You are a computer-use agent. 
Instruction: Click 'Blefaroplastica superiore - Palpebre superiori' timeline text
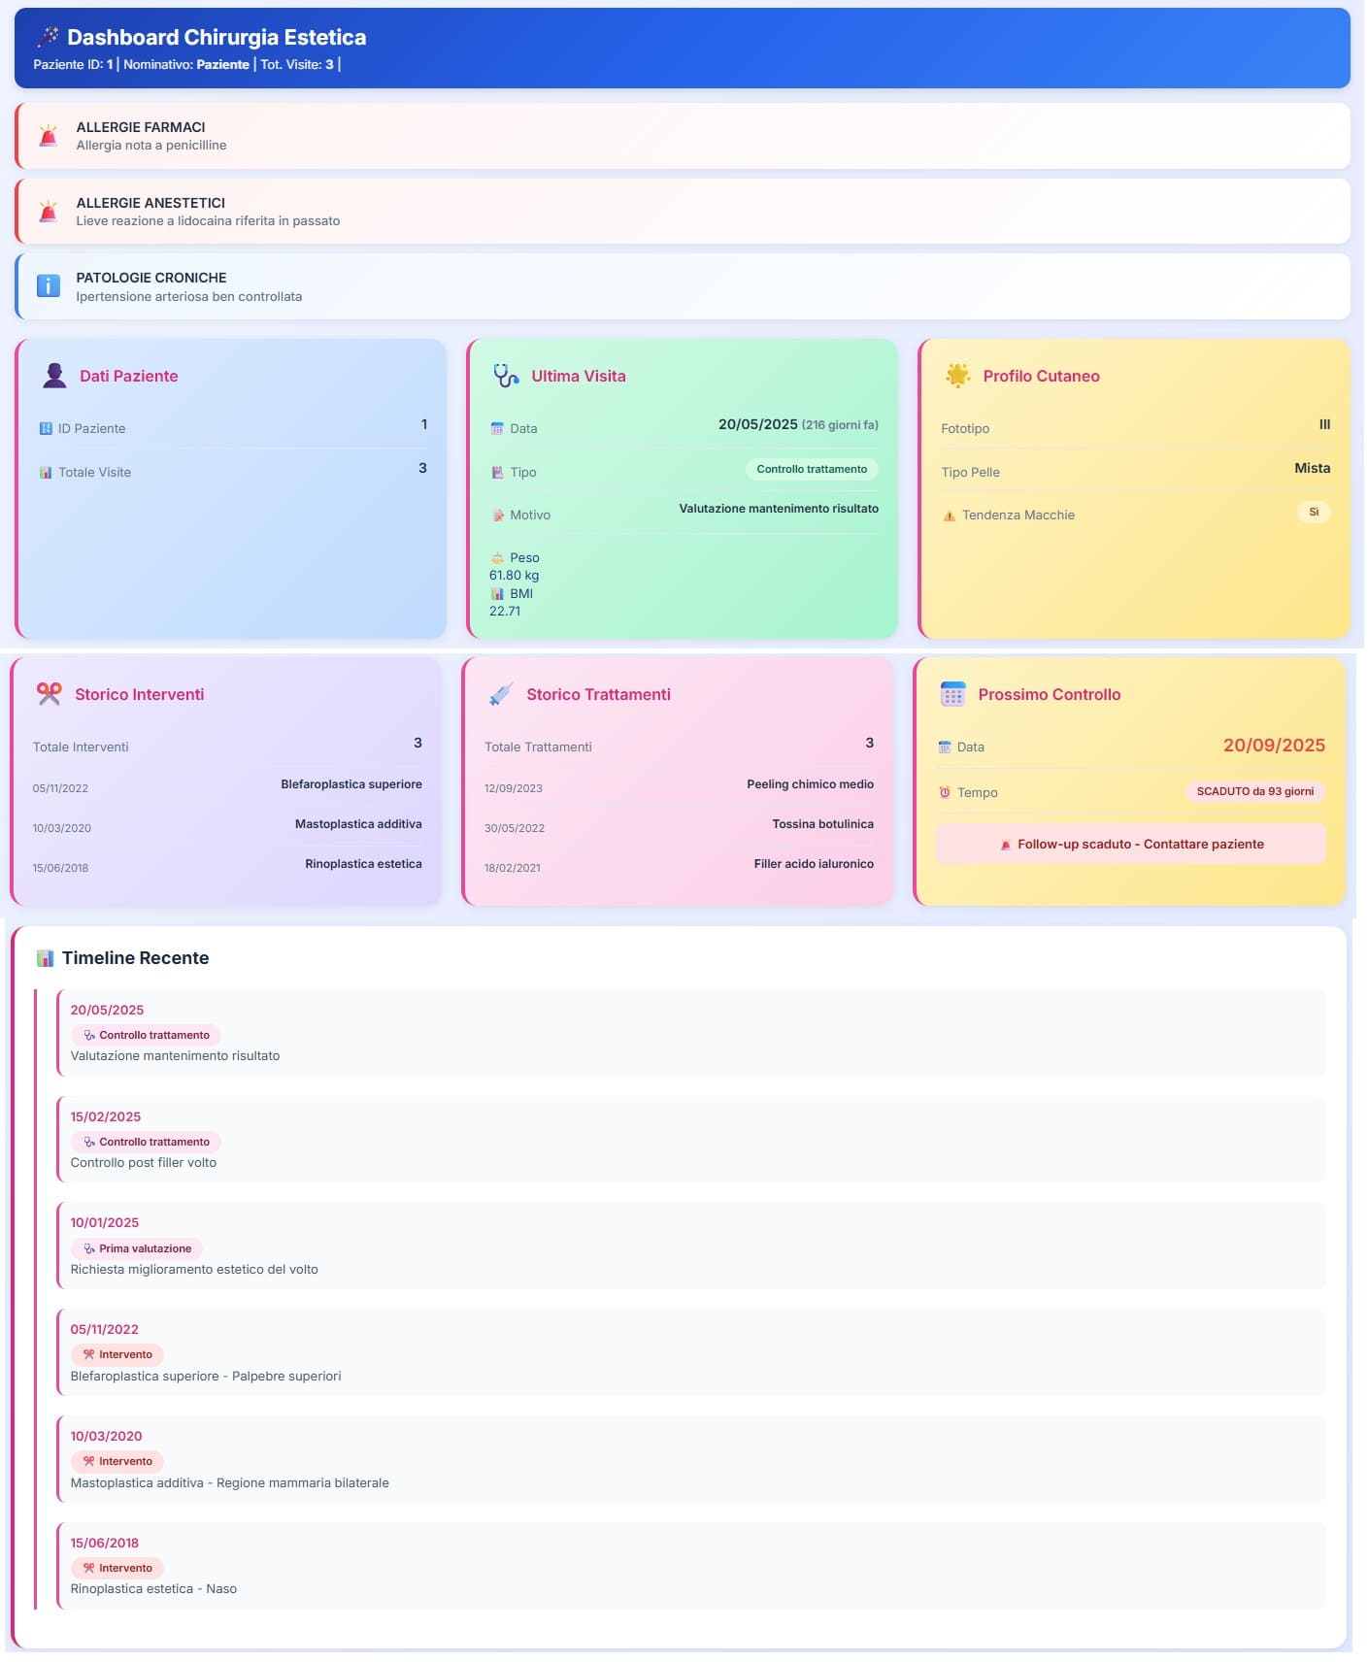point(206,1377)
